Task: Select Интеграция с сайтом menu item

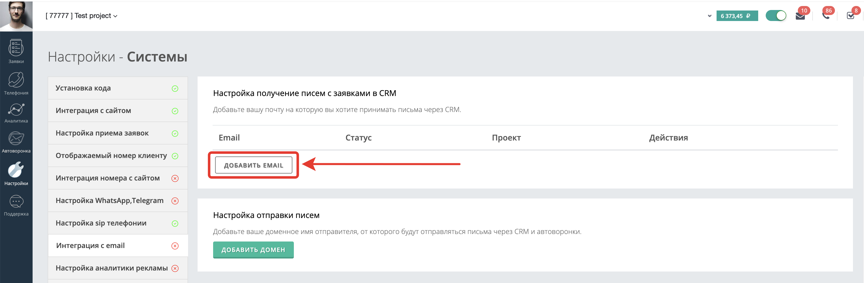Action: click(118, 111)
